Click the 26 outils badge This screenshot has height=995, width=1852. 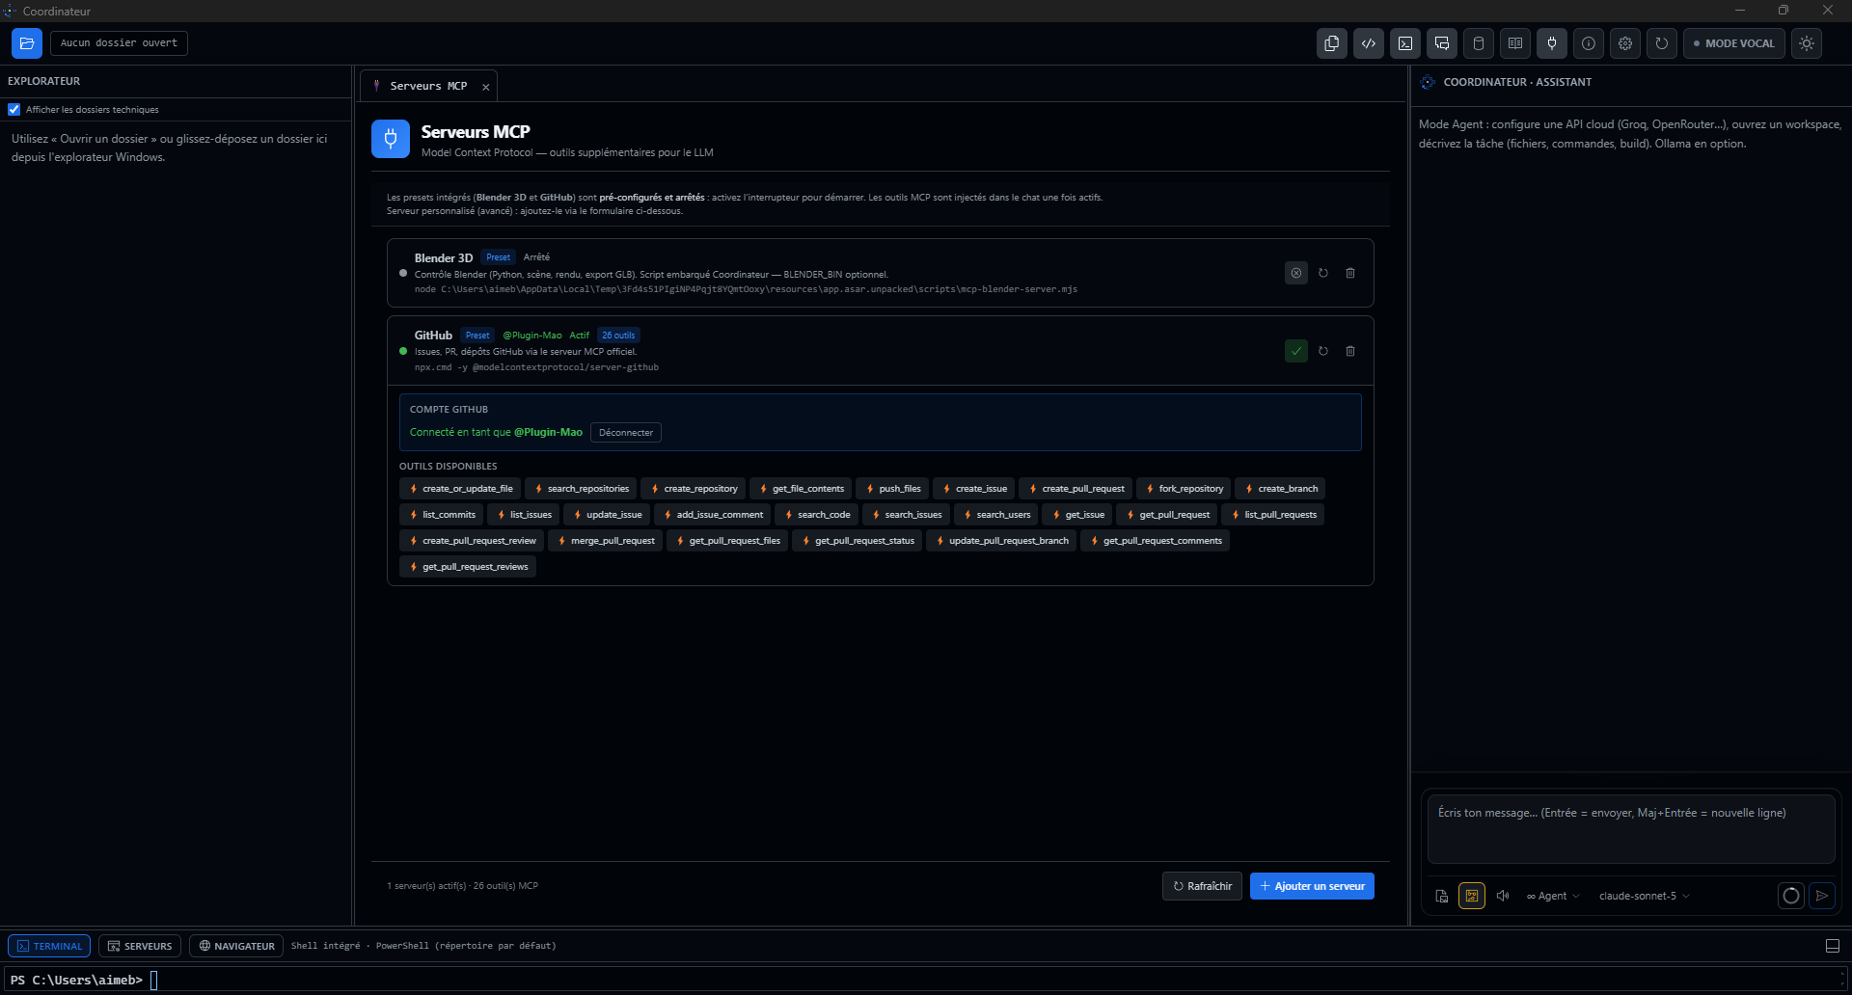(x=618, y=336)
